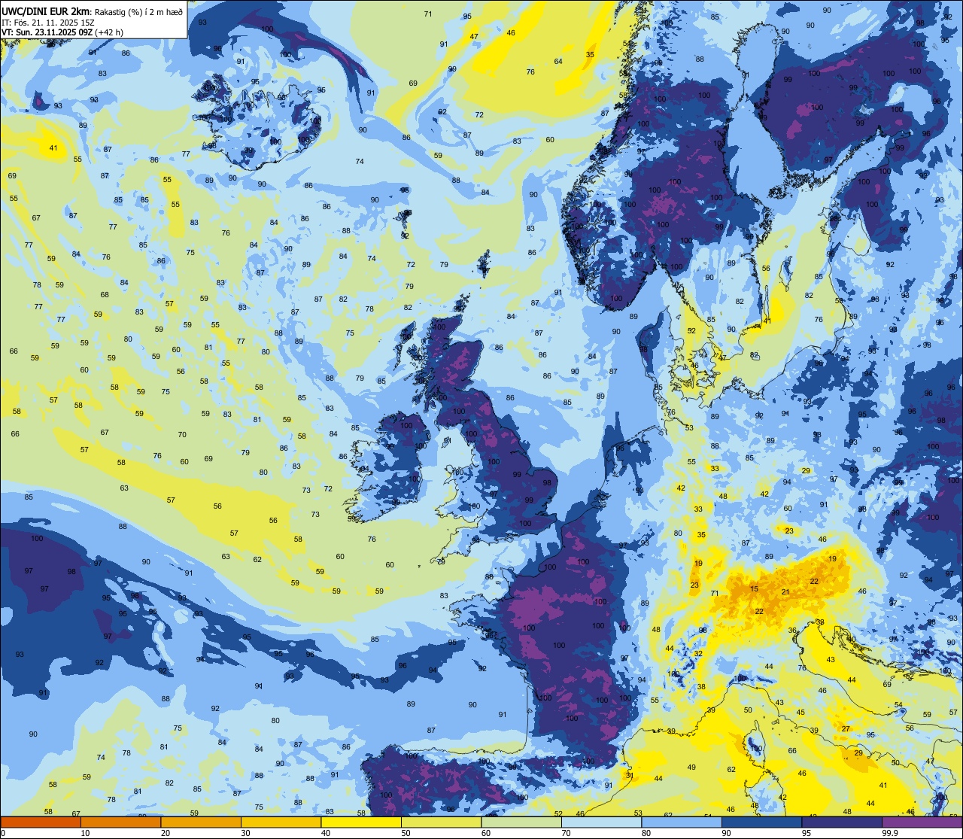The width and height of the screenshot is (963, 839).
Task: Select the medium blue 90–95 legend segment
Action: [x=761, y=822]
